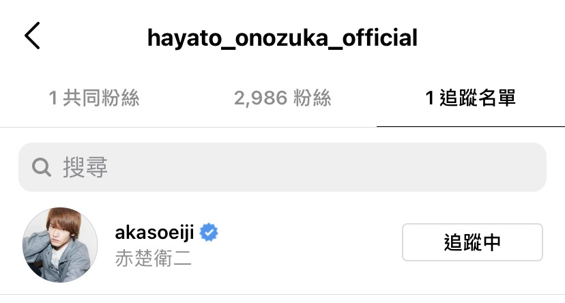The image size is (565, 303).
Task: Open the akasoeiji username link
Action: coord(154,233)
